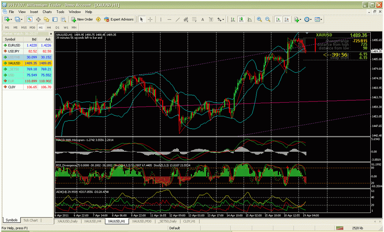Image resolution: width=384 pixels, height=232 pixels.
Task: Toggle chart Auto Scroll
Action: tap(278, 19)
